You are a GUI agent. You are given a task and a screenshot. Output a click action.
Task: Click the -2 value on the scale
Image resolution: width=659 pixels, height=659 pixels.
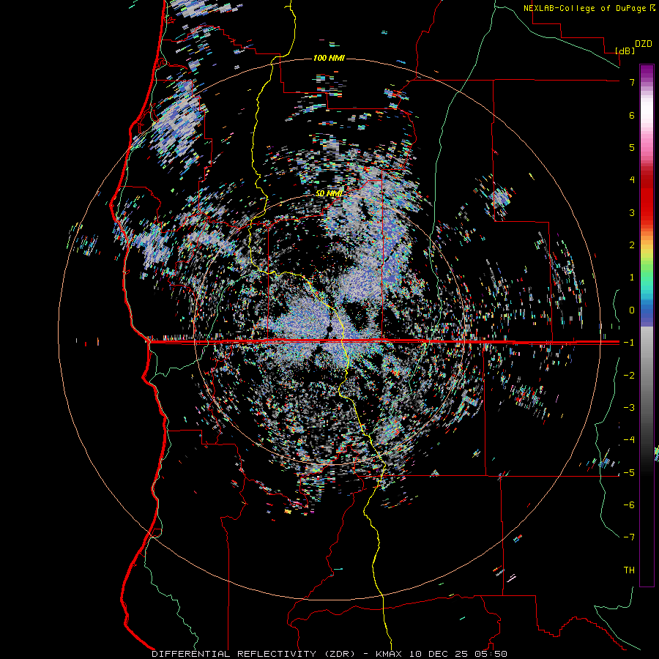[629, 376]
